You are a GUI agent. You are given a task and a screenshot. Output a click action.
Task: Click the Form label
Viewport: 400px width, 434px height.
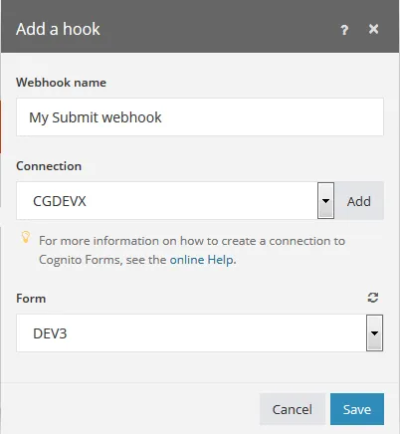[x=31, y=299]
